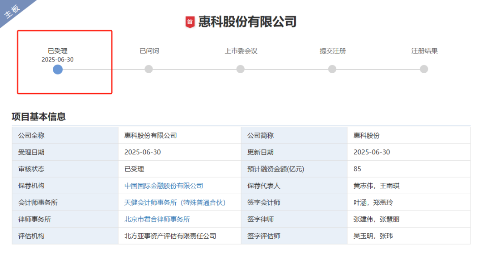The height and width of the screenshot is (257, 483).
Task: Click the 签字会计师 label cell
Action: click(x=294, y=203)
